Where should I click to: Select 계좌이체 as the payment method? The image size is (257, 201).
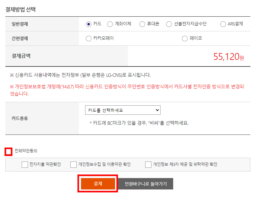pyautogui.click(x=110, y=24)
